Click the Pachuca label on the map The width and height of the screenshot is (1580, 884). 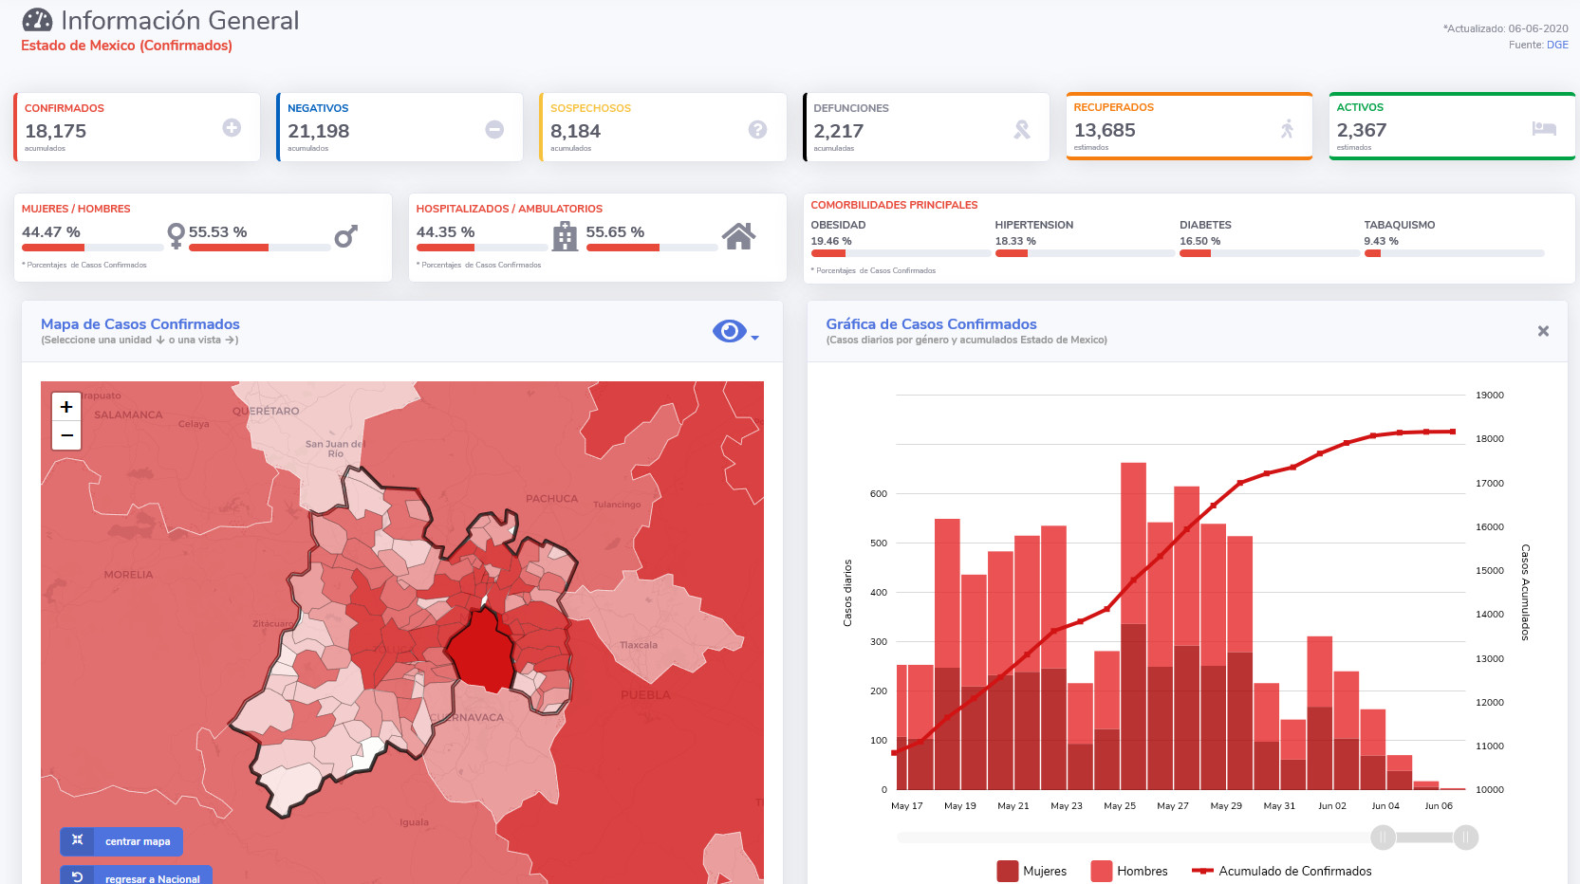click(551, 498)
